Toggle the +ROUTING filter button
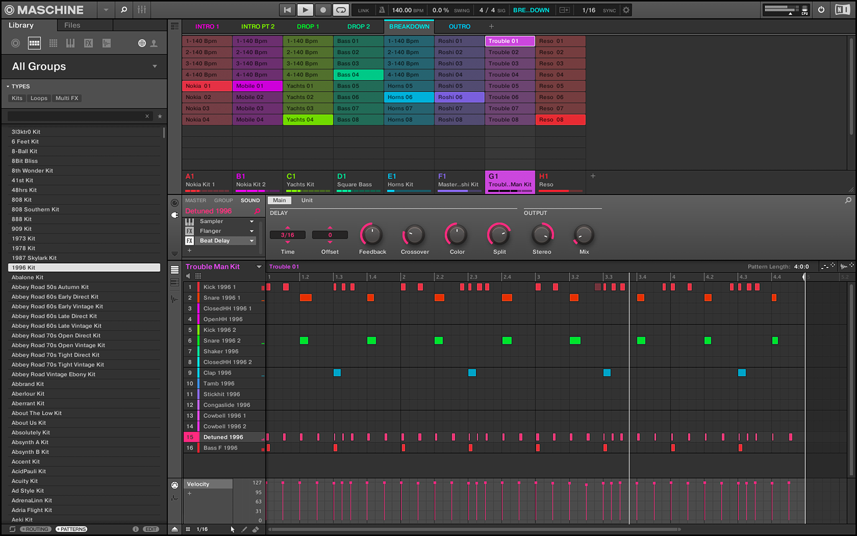Viewport: 857px width, 536px height. (x=36, y=529)
